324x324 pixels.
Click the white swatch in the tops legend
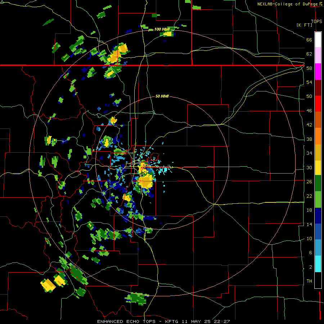pos(318,40)
